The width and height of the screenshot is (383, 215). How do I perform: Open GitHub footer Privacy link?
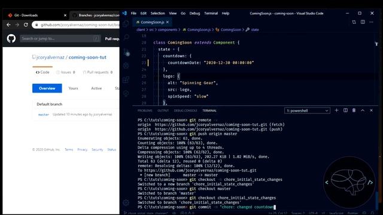[x=83, y=149]
